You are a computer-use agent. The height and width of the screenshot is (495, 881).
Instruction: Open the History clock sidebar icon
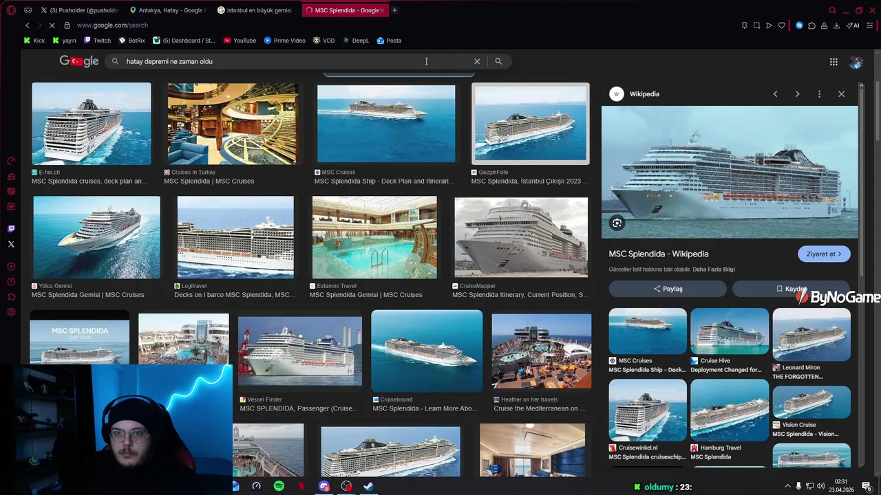pos(11,282)
